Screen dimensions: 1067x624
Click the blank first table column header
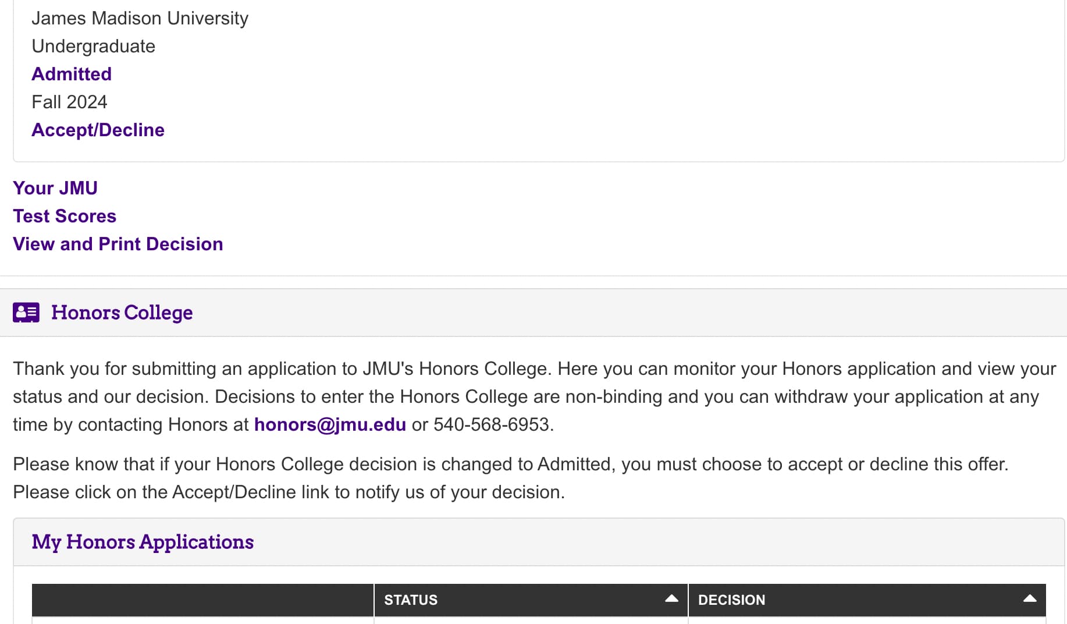click(202, 600)
